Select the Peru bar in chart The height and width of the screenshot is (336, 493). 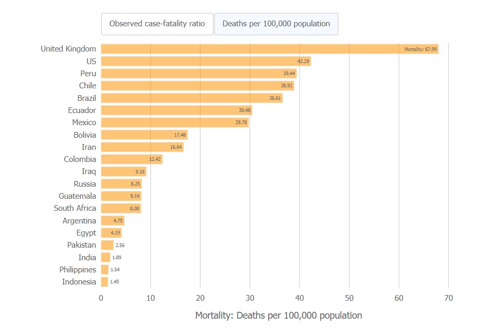tap(199, 73)
